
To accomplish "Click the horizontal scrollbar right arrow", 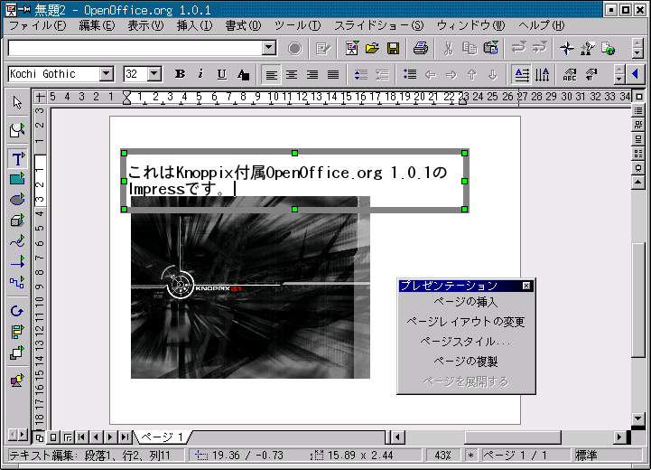I will click(x=619, y=437).
